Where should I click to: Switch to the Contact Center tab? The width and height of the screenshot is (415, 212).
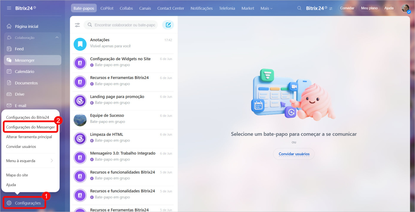click(x=171, y=8)
